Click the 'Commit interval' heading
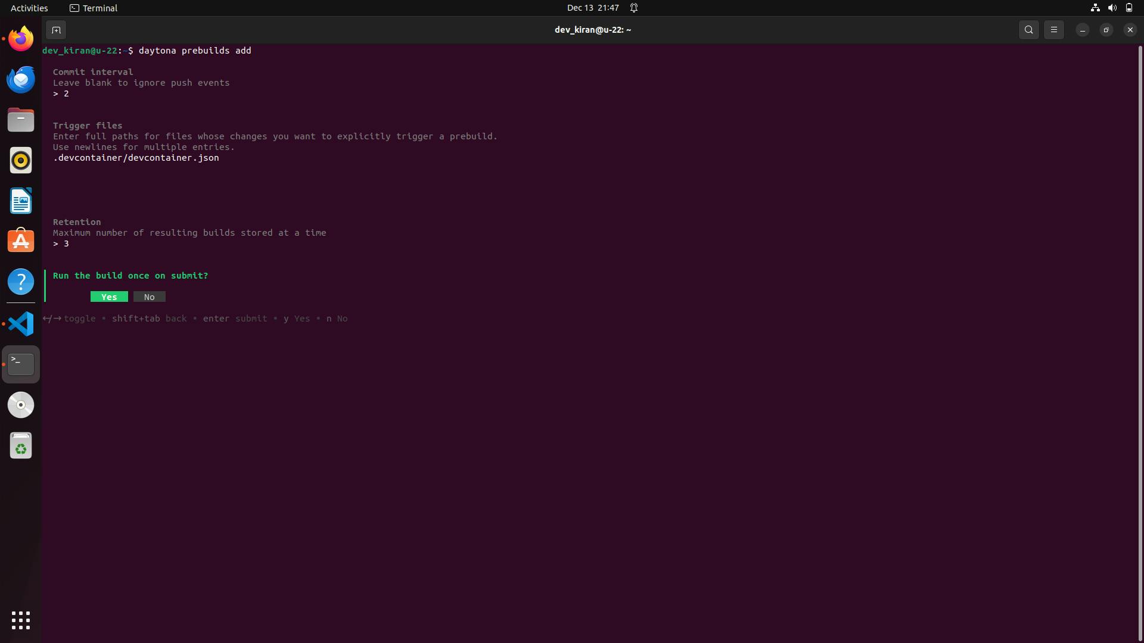Screen dimensions: 1144x643 [93, 72]
